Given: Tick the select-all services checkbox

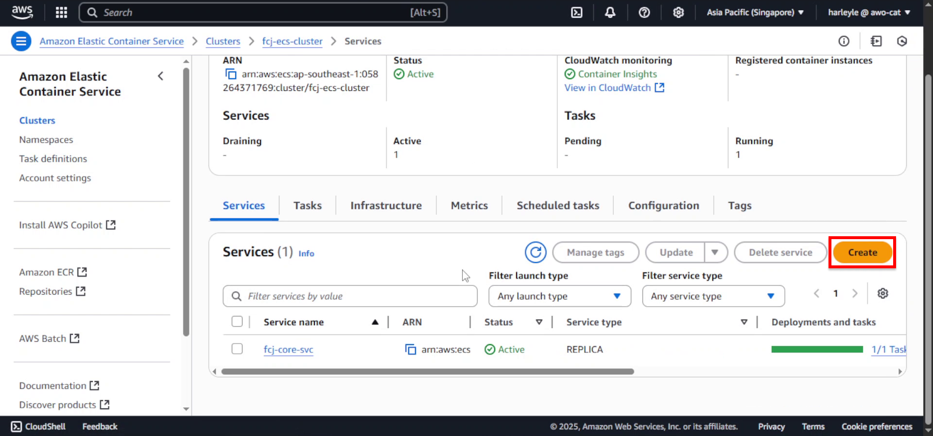Looking at the screenshot, I should (237, 322).
